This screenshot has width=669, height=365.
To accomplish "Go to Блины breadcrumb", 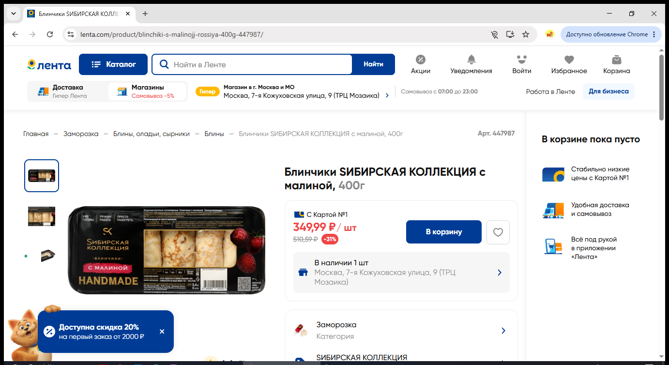I will coord(214,134).
